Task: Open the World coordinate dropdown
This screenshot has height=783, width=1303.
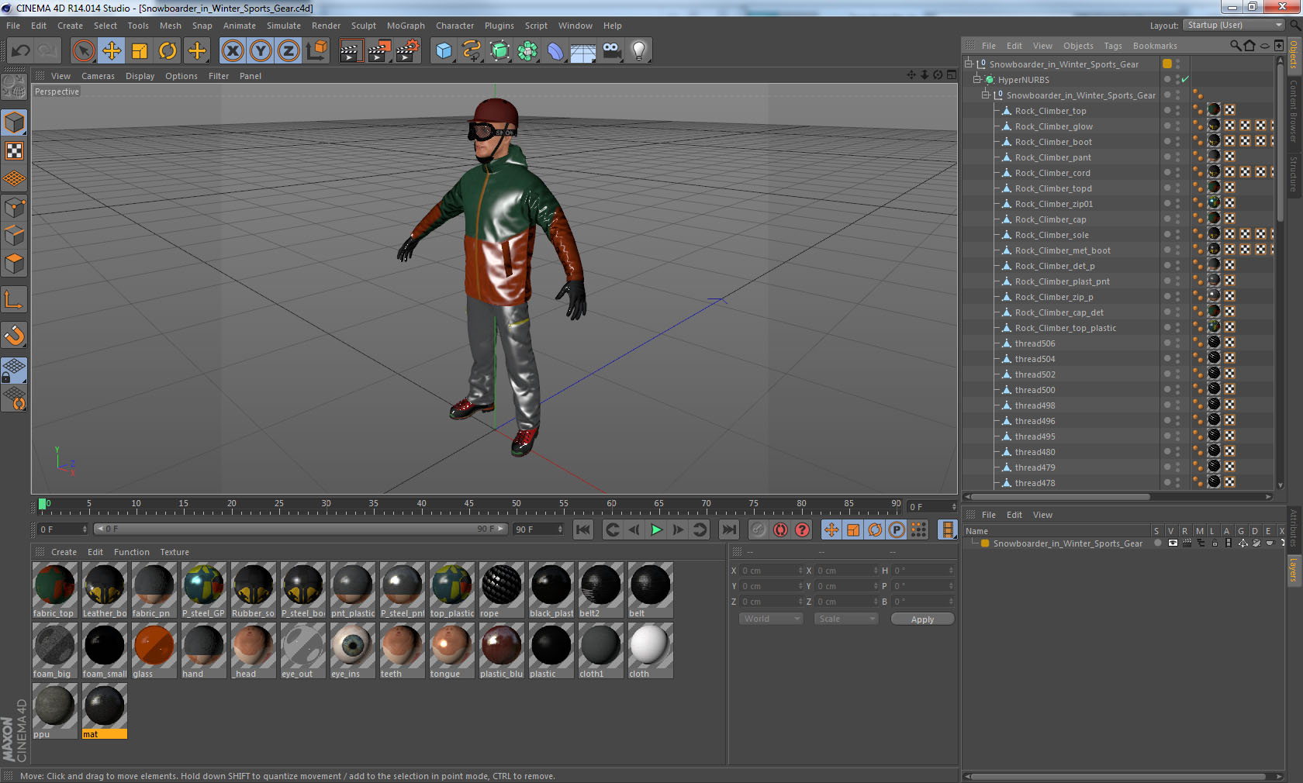Action: point(770,619)
